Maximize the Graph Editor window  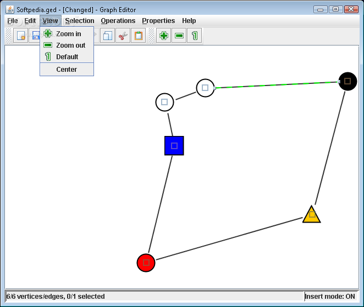(x=335, y=9)
